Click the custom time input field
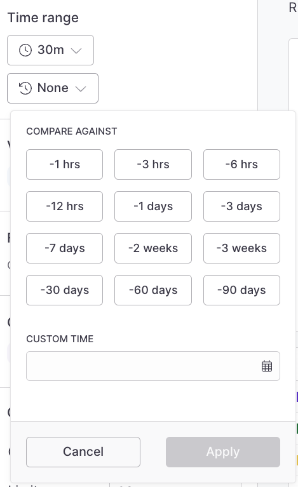 point(153,366)
